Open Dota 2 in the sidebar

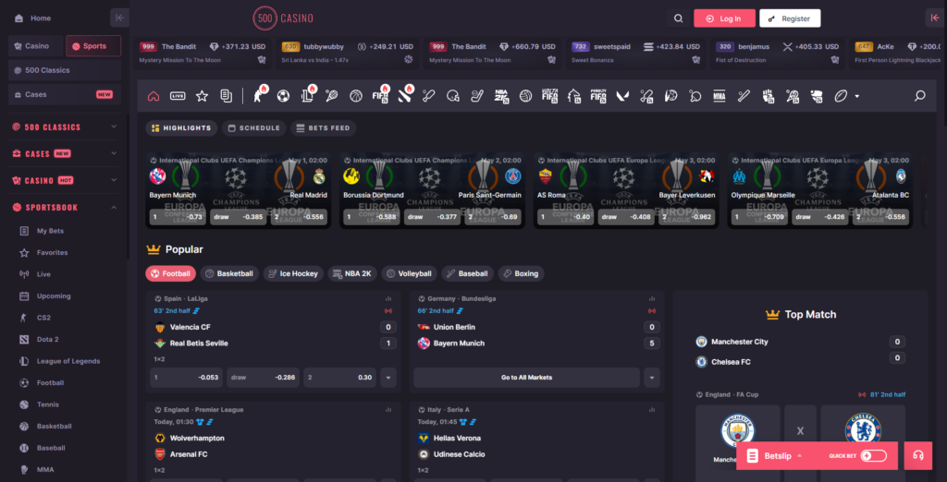[47, 340]
